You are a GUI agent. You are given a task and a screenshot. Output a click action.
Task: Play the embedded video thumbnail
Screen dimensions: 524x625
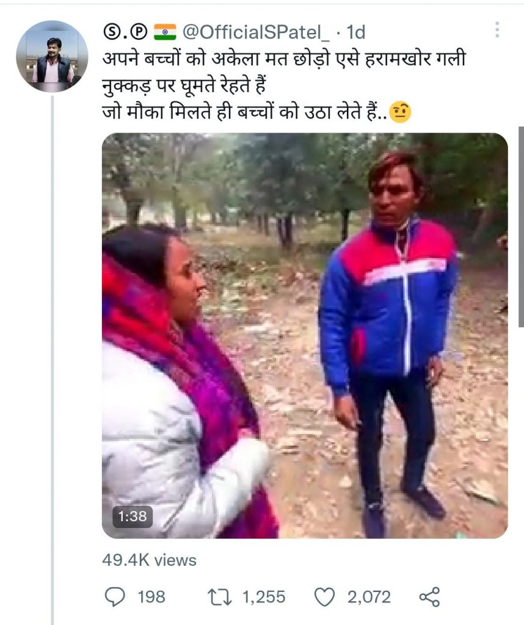305,336
